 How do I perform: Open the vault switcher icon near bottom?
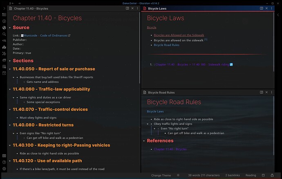(x=4, y=156)
